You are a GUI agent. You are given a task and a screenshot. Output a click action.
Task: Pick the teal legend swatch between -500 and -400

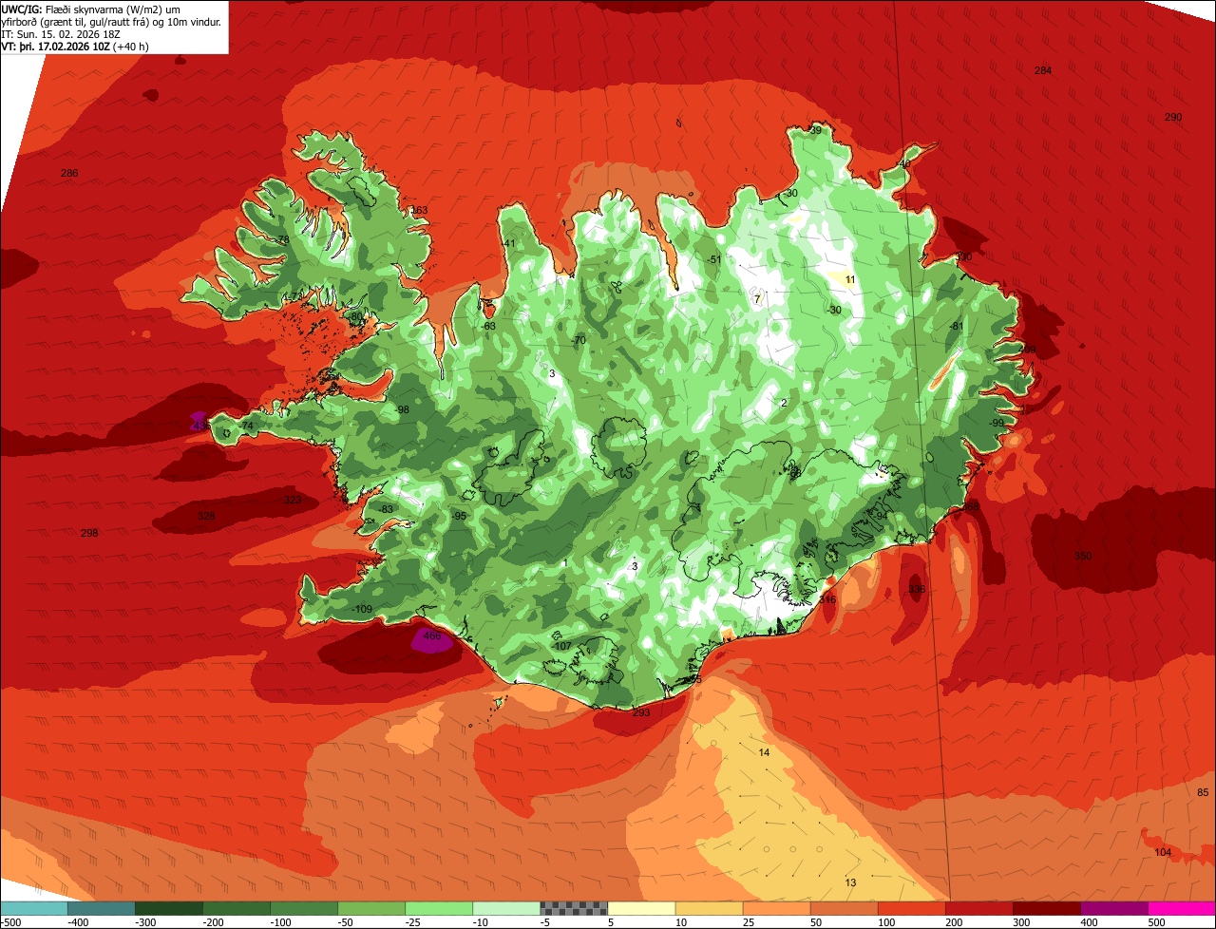[x=33, y=908]
